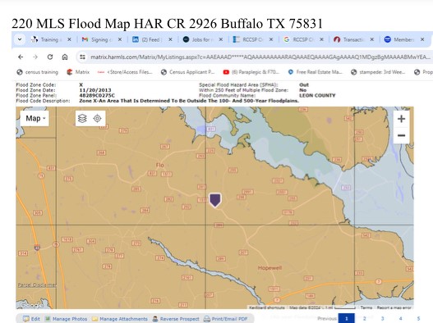Select page 1 in pagination
The width and height of the screenshot is (433, 323).
click(346, 318)
